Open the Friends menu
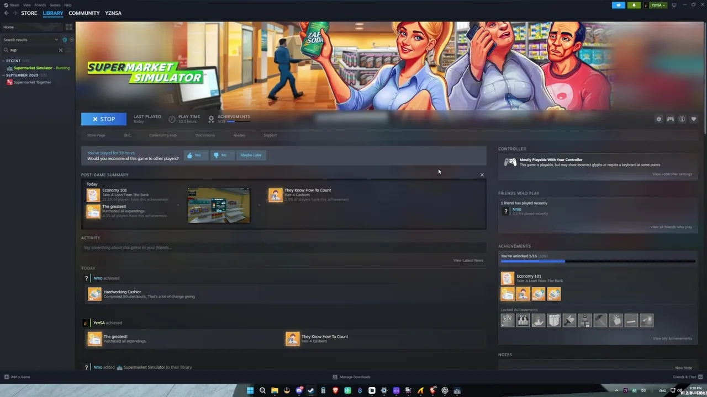 [x=40, y=5]
